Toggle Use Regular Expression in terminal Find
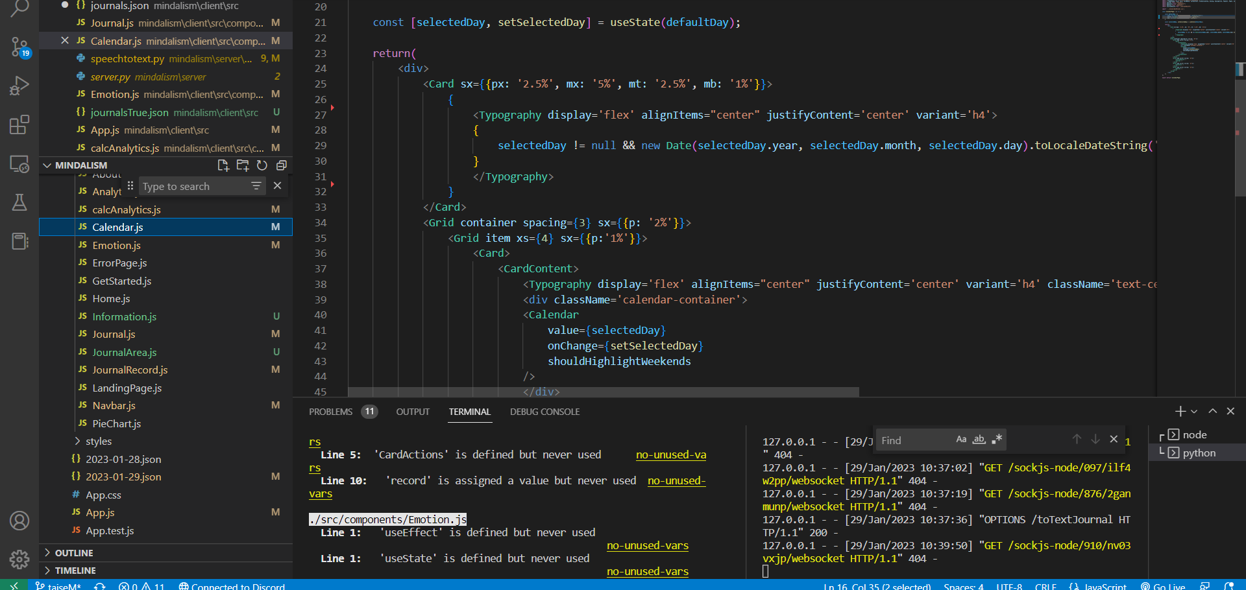The image size is (1246, 590). [997, 439]
